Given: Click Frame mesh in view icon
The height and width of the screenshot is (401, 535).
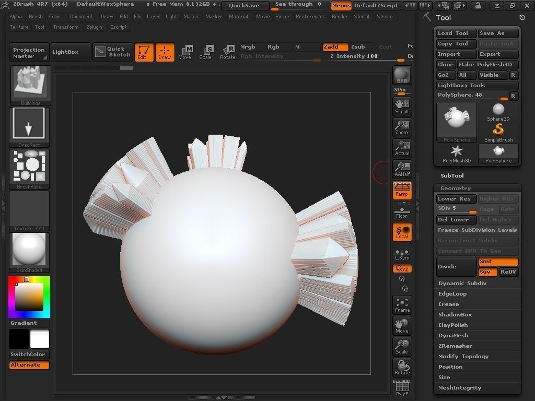Looking at the screenshot, I should click(402, 305).
